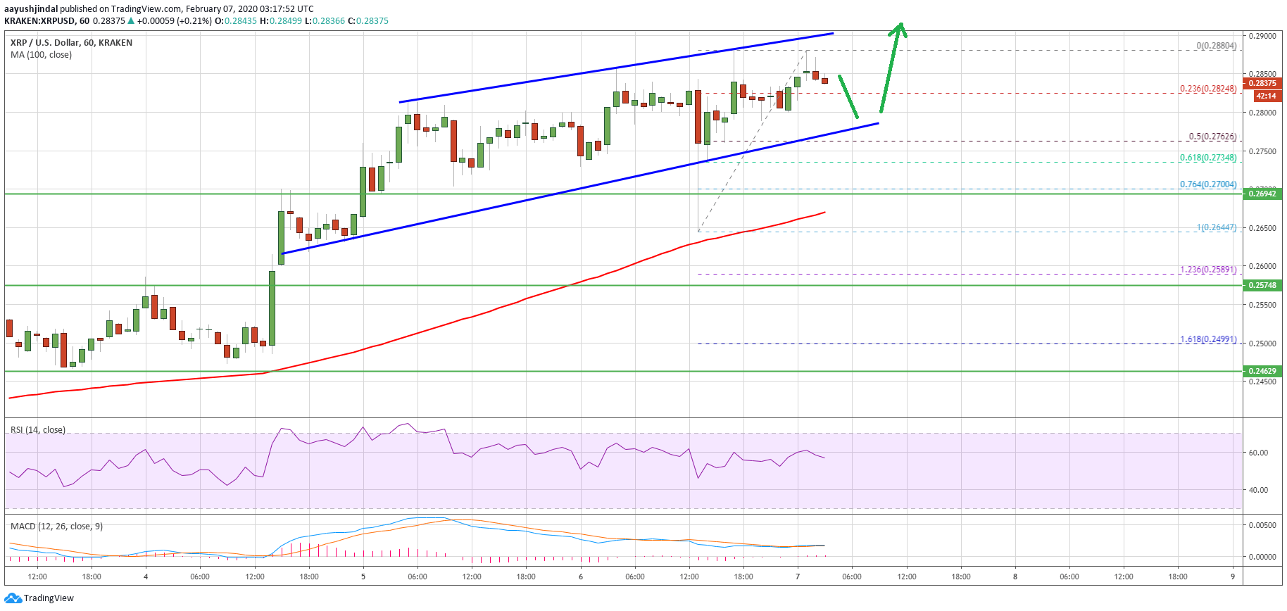Select the Fibonacci 0.236(0.28248) level label
Screen dimensions: 1287x611
click(x=1208, y=89)
